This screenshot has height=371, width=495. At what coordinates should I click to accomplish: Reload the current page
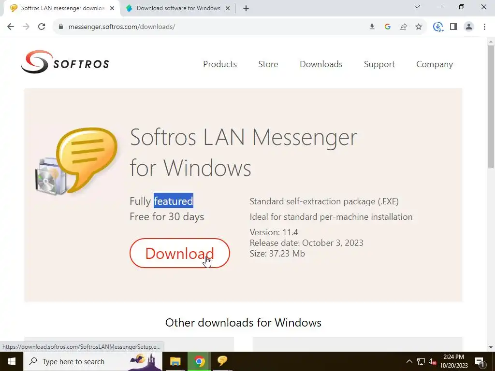[42, 27]
